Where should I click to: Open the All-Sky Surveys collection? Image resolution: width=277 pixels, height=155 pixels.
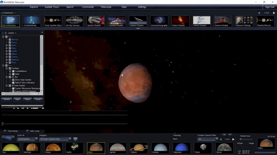74,21
